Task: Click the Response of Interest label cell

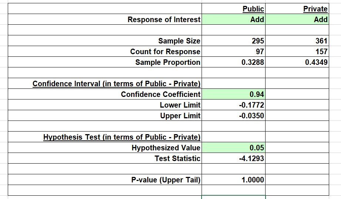Action: 105,19
